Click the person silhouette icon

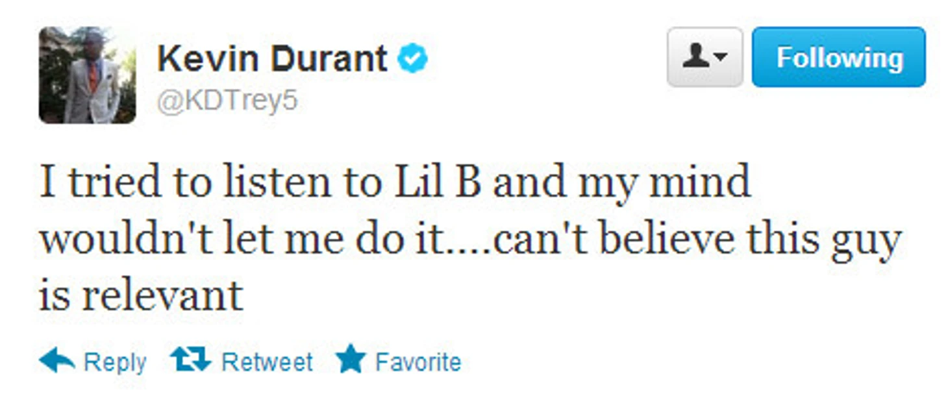696,58
